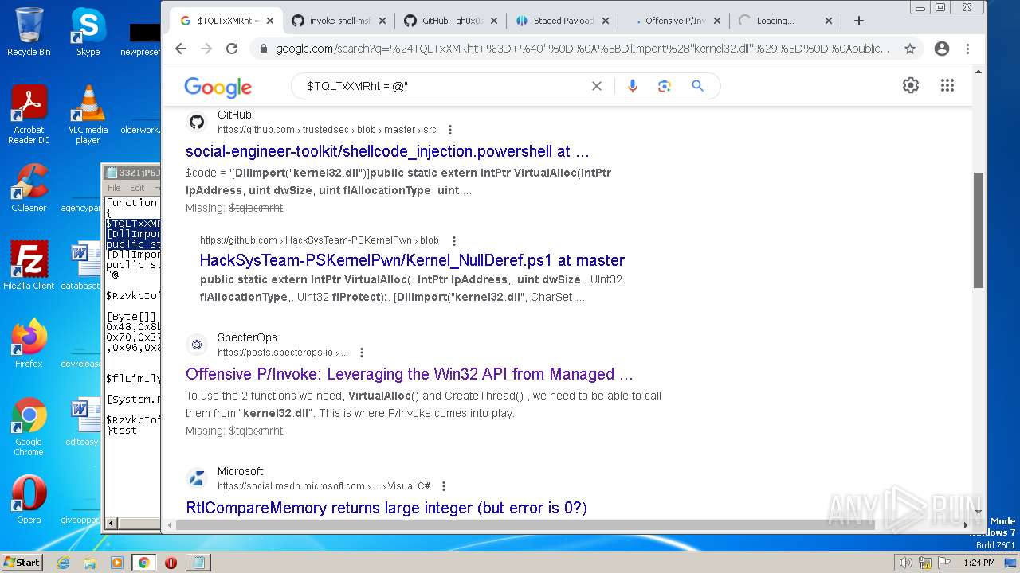Open the editeasy Word document on desktop
1020x573 pixels.
pos(82,422)
